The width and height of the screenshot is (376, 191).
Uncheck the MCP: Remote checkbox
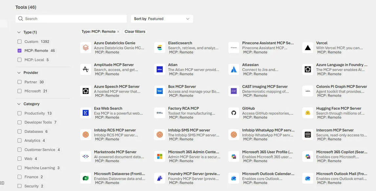point(19,51)
